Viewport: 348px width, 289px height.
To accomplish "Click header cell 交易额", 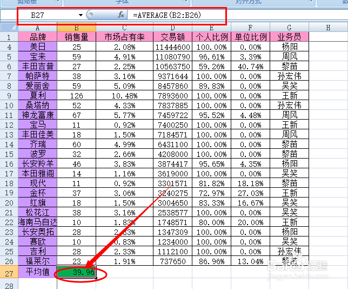I will (x=173, y=37).
